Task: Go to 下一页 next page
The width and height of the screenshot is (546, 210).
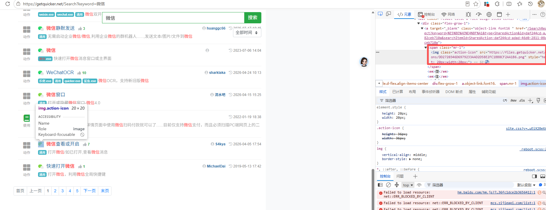Action: click(90, 191)
